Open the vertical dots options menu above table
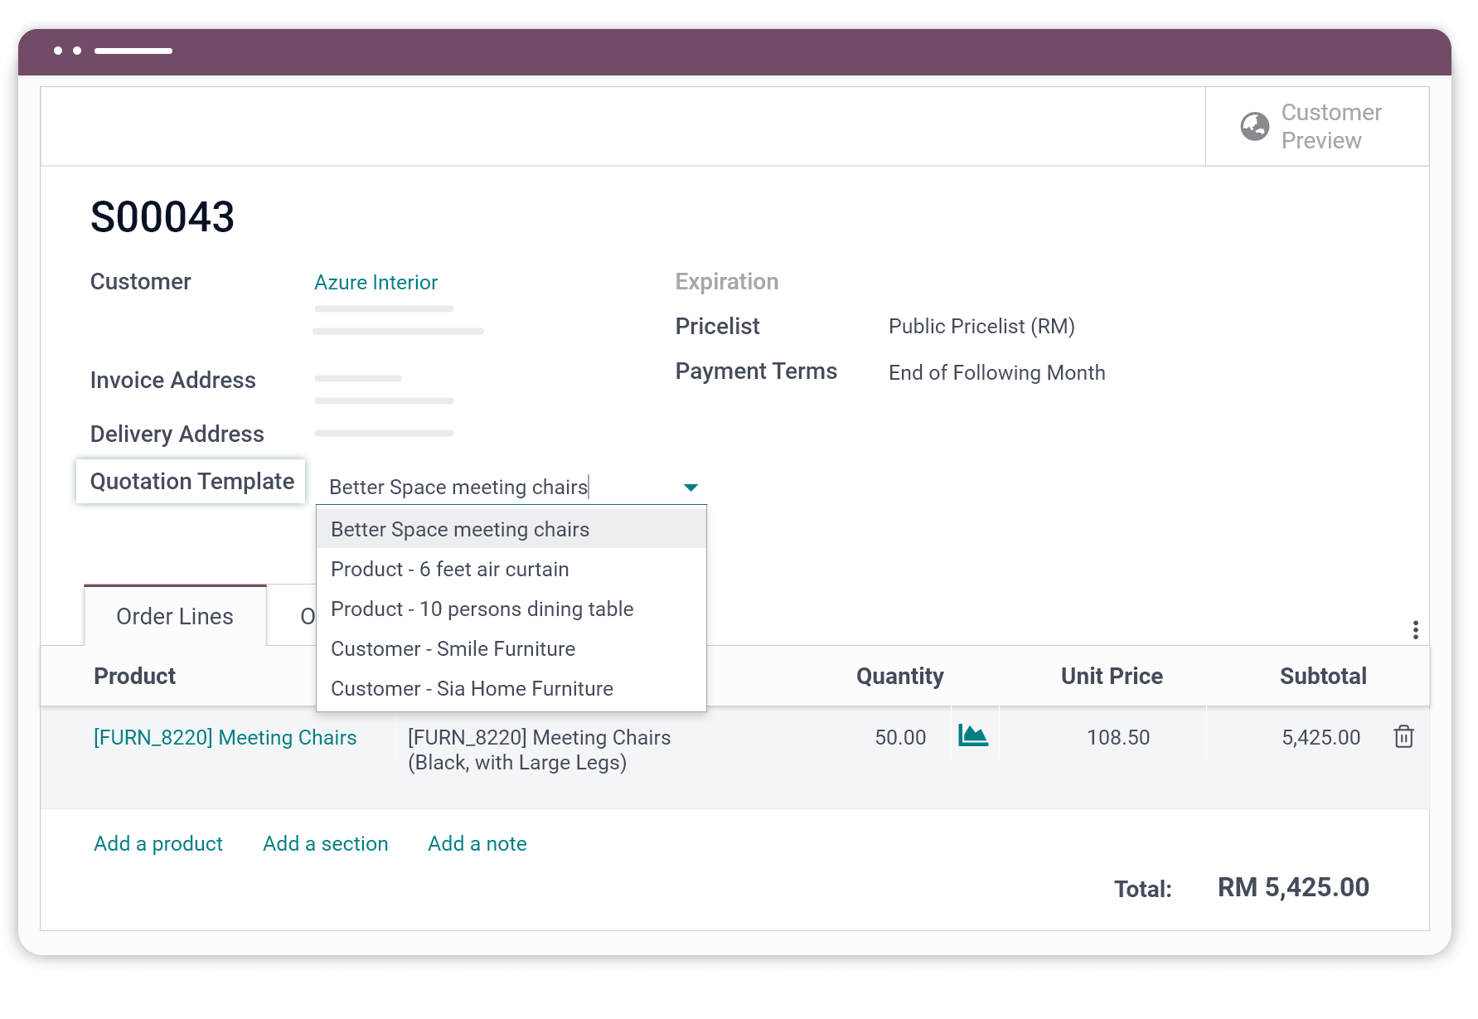The image size is (1478, 1019). [x=1416, y=629]
